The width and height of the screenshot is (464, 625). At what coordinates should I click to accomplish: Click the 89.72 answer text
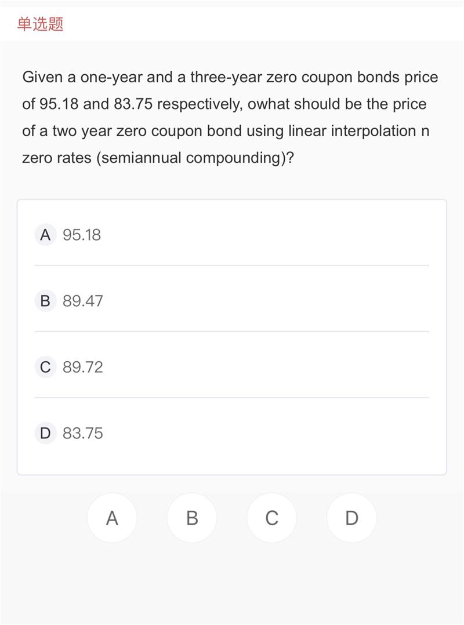click(x=82, y=367)
